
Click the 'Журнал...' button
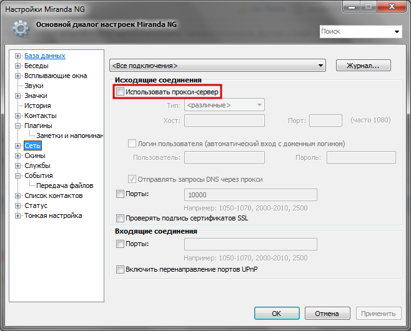[x=364, y=66]
